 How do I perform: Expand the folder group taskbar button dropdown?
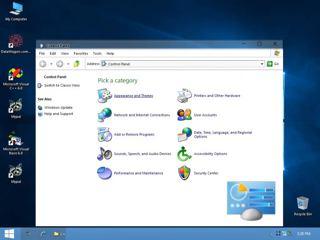64,234
